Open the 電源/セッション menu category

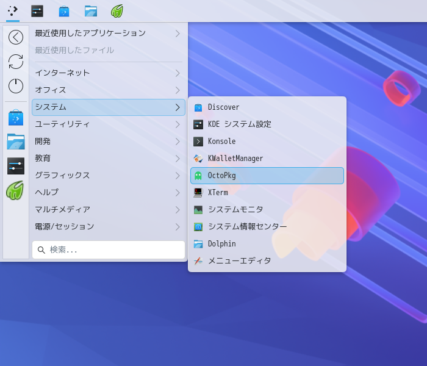[x=109, y=227]
